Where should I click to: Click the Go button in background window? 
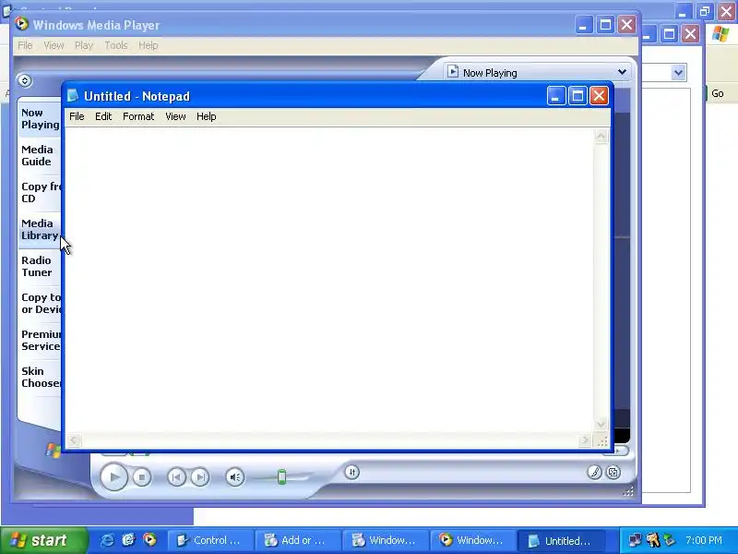click(x=718, y=93)
